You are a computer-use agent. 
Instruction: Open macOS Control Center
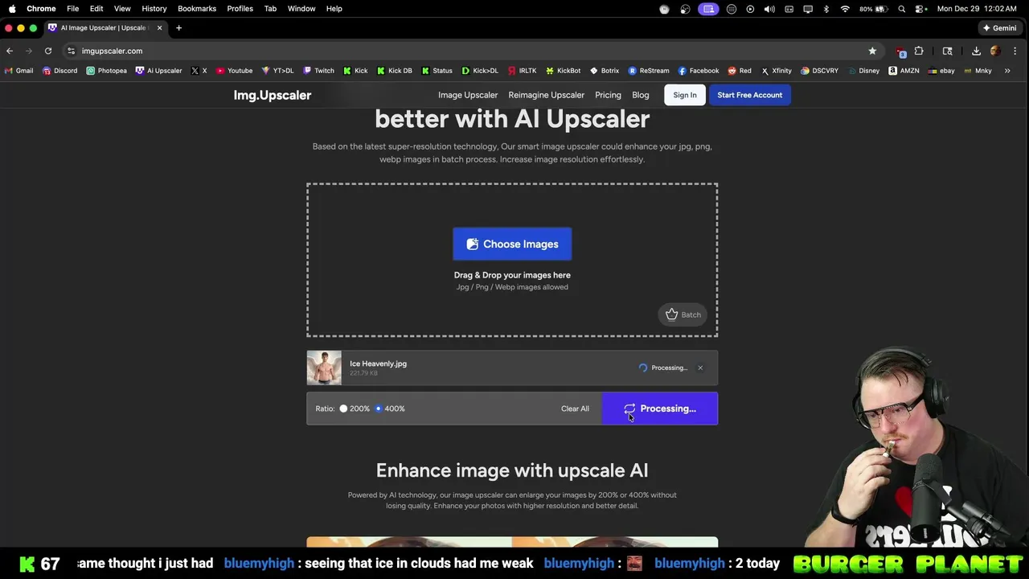coord(920,9)
